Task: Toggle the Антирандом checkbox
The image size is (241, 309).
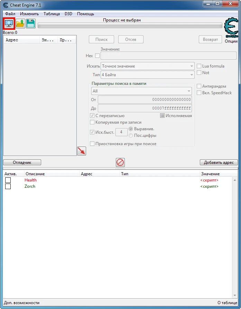Action: [199, 86]
